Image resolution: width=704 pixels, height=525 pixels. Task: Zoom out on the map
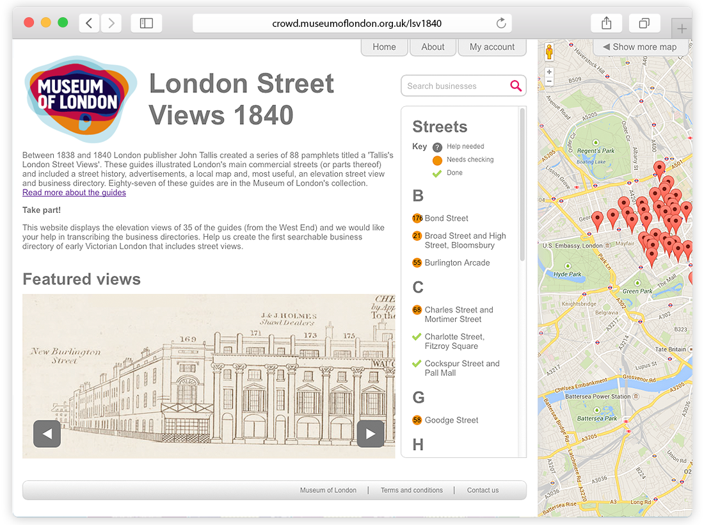549,81
